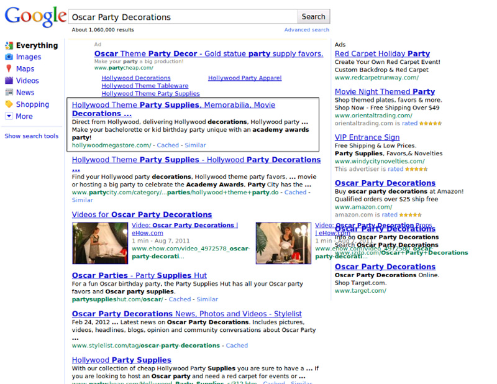Open the More search categories link
The width and height of the screenshot is (497, 384).
pos(24,116)
